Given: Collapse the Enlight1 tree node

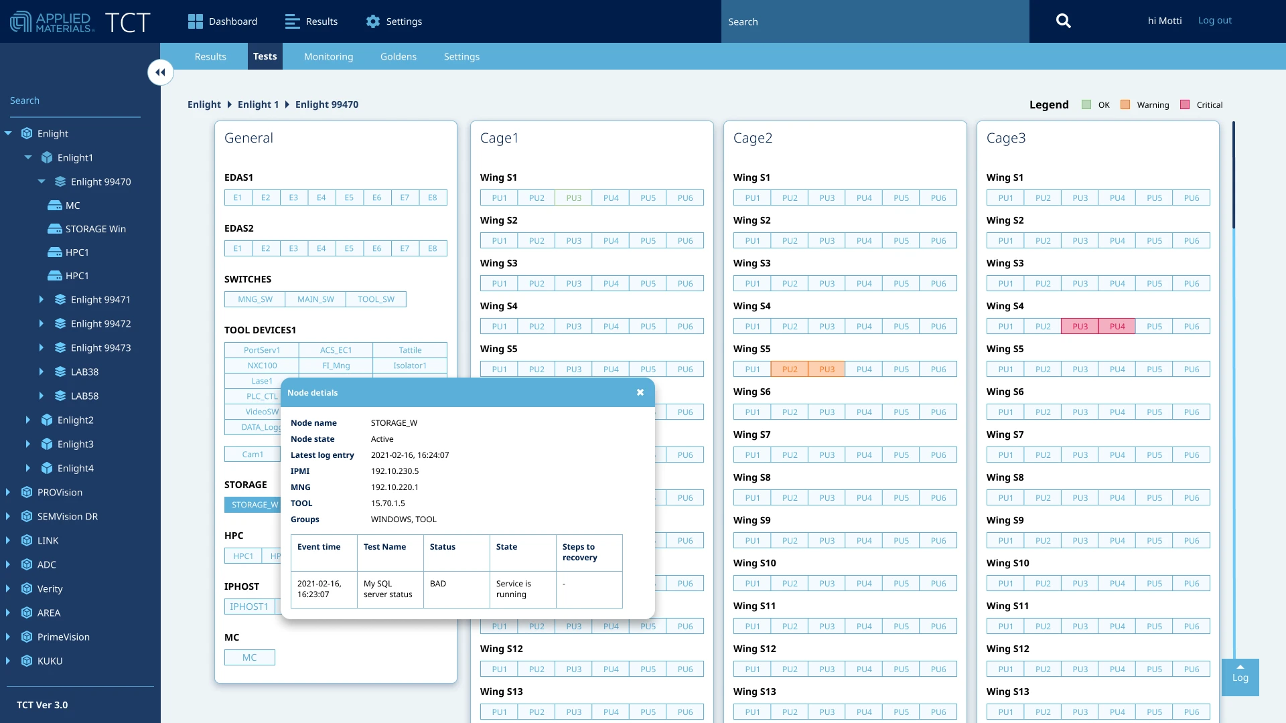Looking at the screenshot, I should [28, 157].
